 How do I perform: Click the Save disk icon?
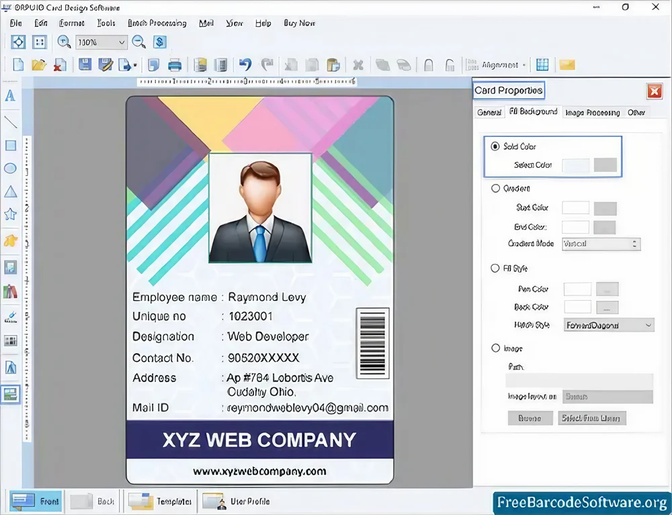click(x=85, y=65)
